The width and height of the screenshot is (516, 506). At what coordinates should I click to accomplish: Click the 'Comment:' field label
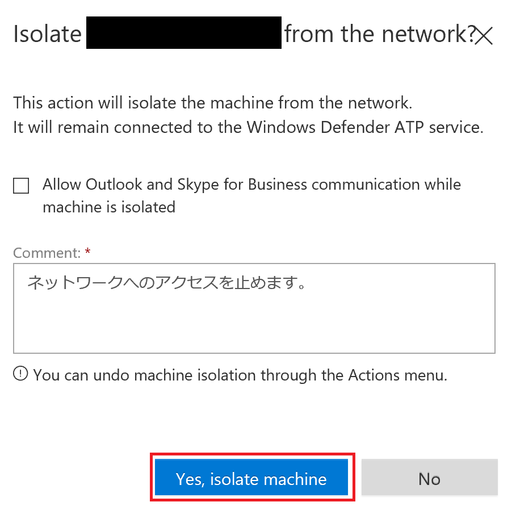click(47, 253)
